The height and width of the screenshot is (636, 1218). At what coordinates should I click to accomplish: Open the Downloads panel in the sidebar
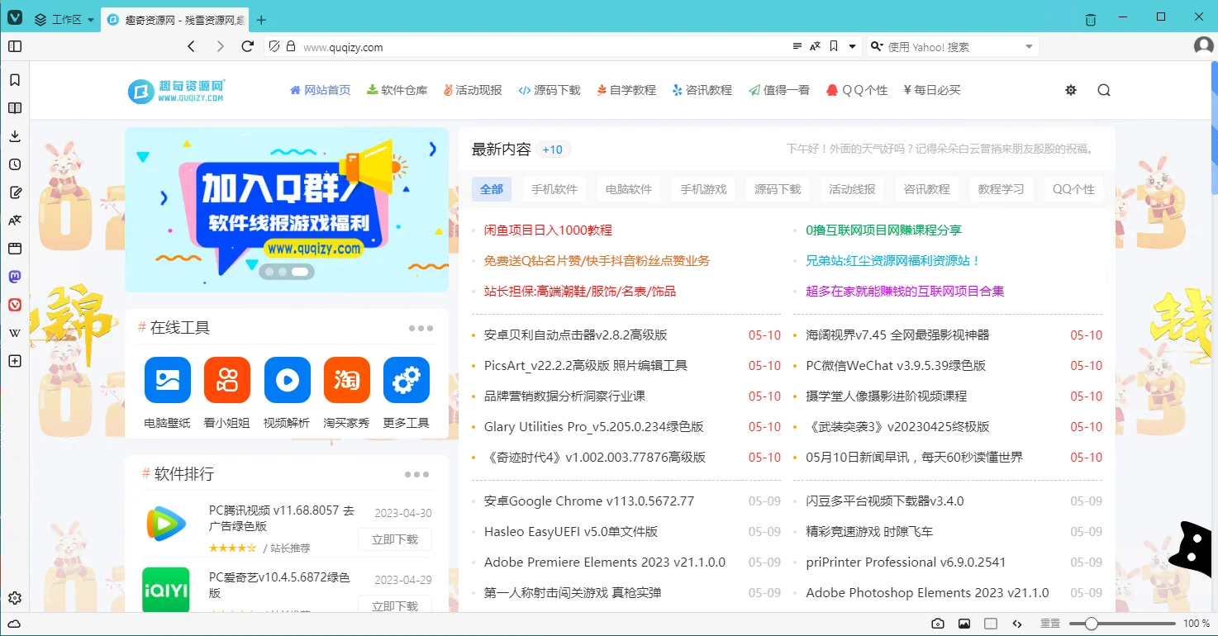click(14, 135)
